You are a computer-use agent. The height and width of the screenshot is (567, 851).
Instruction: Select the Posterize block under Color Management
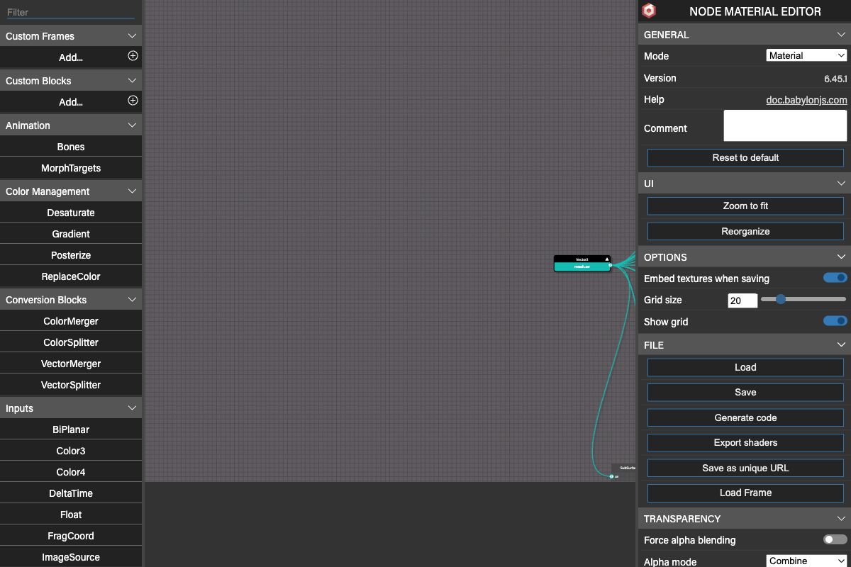click(x=71, y=254)
